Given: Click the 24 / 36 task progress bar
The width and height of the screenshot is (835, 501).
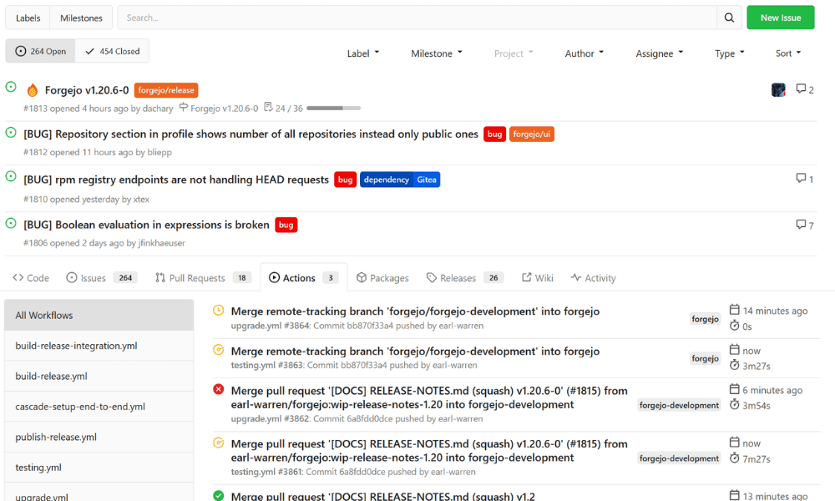Looking at the screenshot, I should coord(333,108).
